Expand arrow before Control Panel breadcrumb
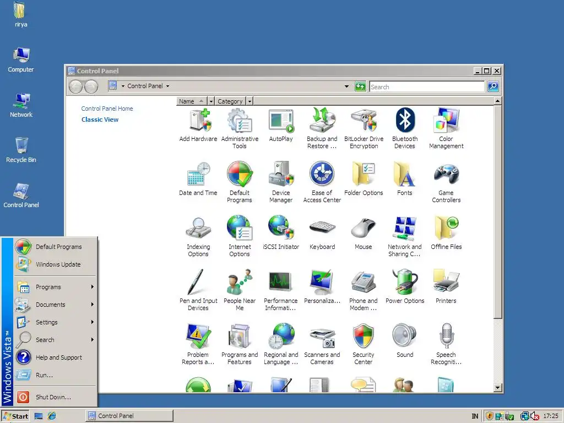Viewport: 564px width, 423px height. [x=123, y=86]
